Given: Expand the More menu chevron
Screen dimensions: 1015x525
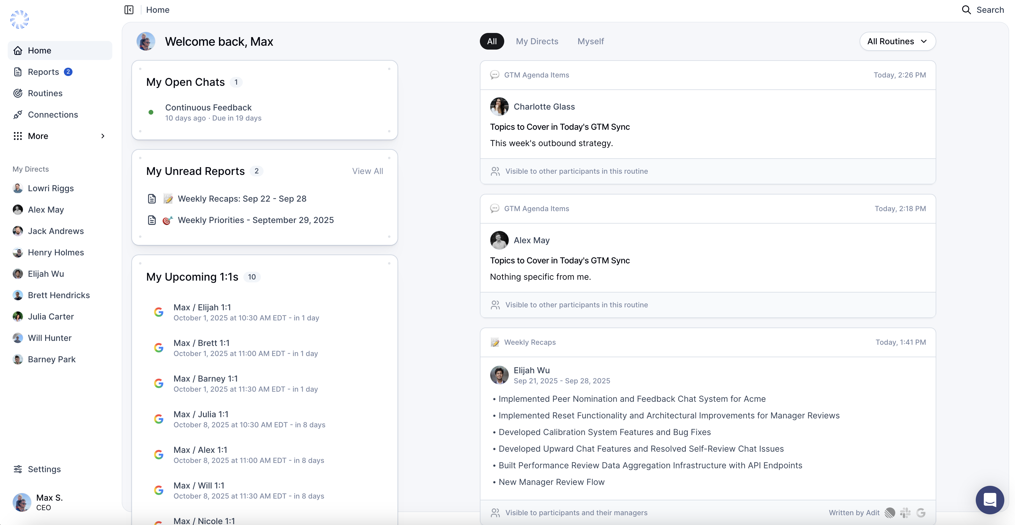Looking at the screenshot, I should coord(103,136).
